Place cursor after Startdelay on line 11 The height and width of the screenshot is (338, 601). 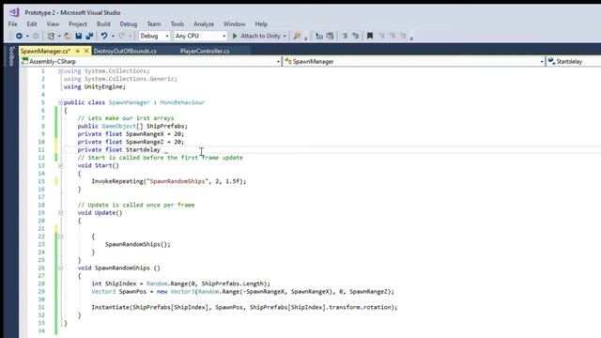pos(161,150)
